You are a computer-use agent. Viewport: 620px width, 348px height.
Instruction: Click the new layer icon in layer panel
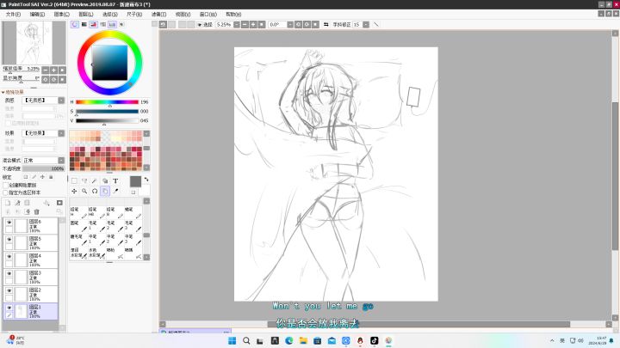8,203
